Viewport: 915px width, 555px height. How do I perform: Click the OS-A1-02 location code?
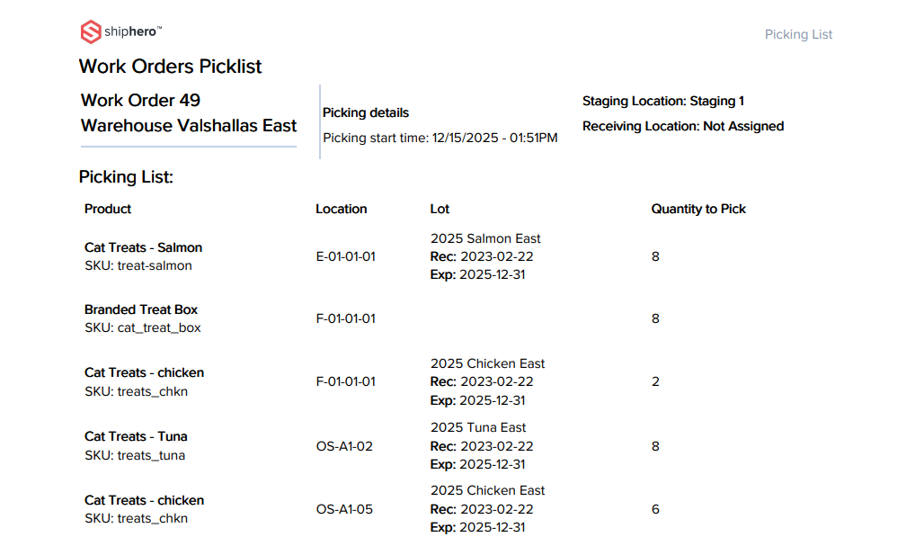343,446
